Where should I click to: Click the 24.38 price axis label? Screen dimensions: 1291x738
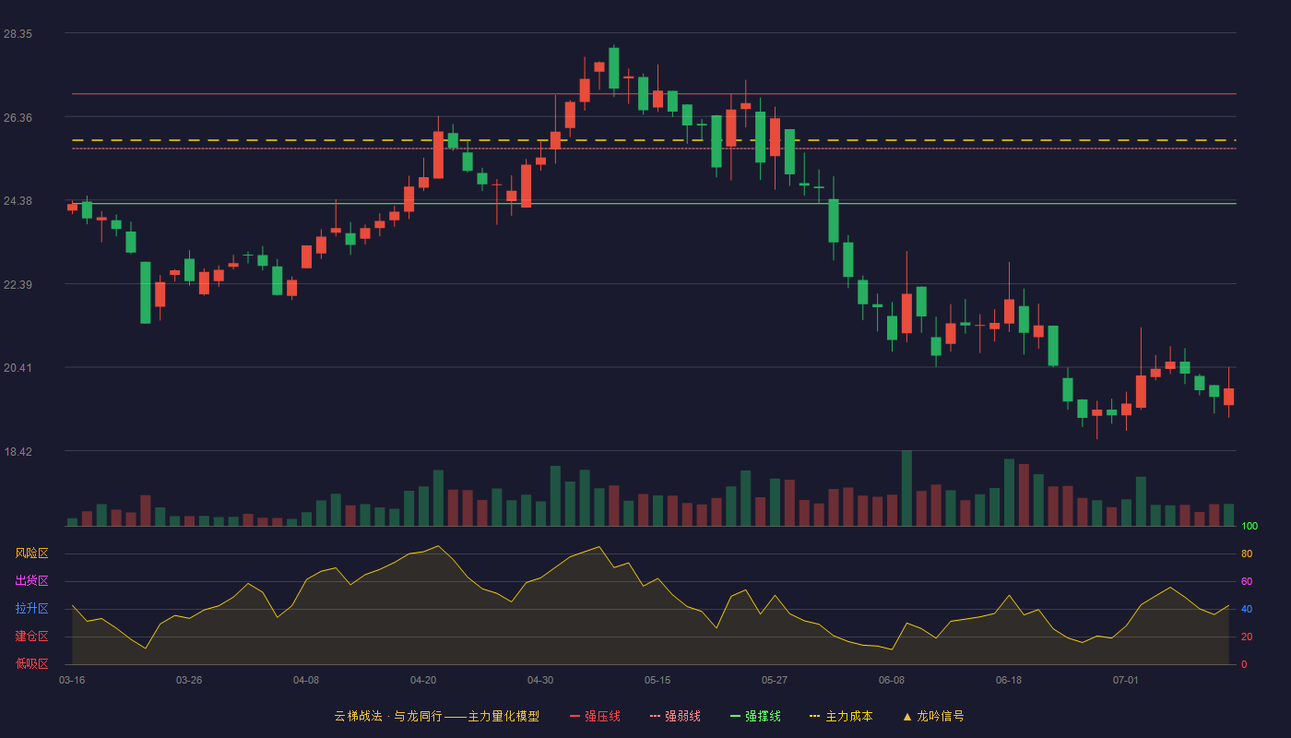click(x=18, y=201)
